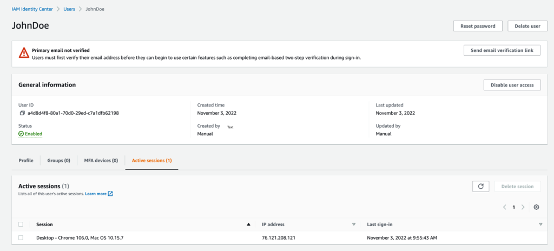
Task: Sort by Last sign-in column arrow
Action: point(540,224)
